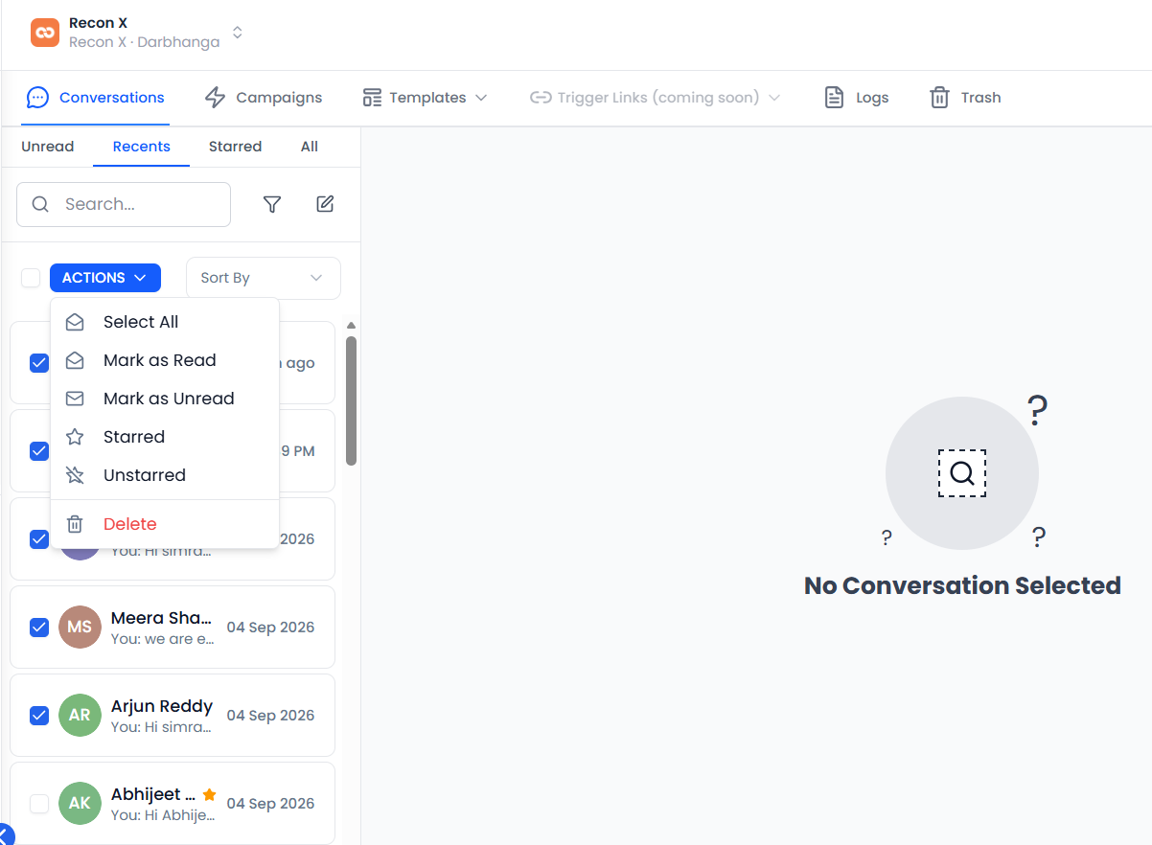Choose Unstarred in Actions menu

tap(165, 475)
